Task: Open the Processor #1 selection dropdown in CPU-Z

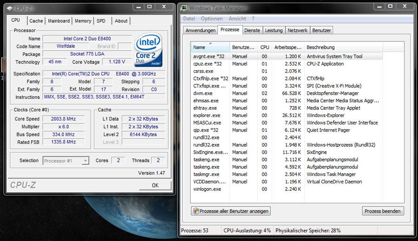Action: 85,161
